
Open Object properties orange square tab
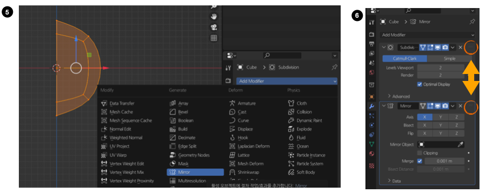click(x=372, y=96)
